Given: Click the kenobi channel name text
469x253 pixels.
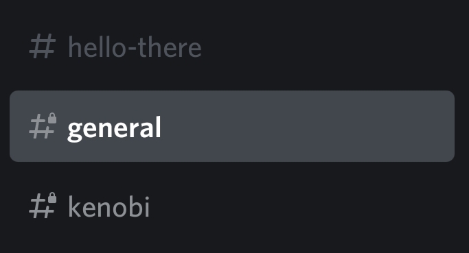Looking at the screenshot, I should point(109,206).
